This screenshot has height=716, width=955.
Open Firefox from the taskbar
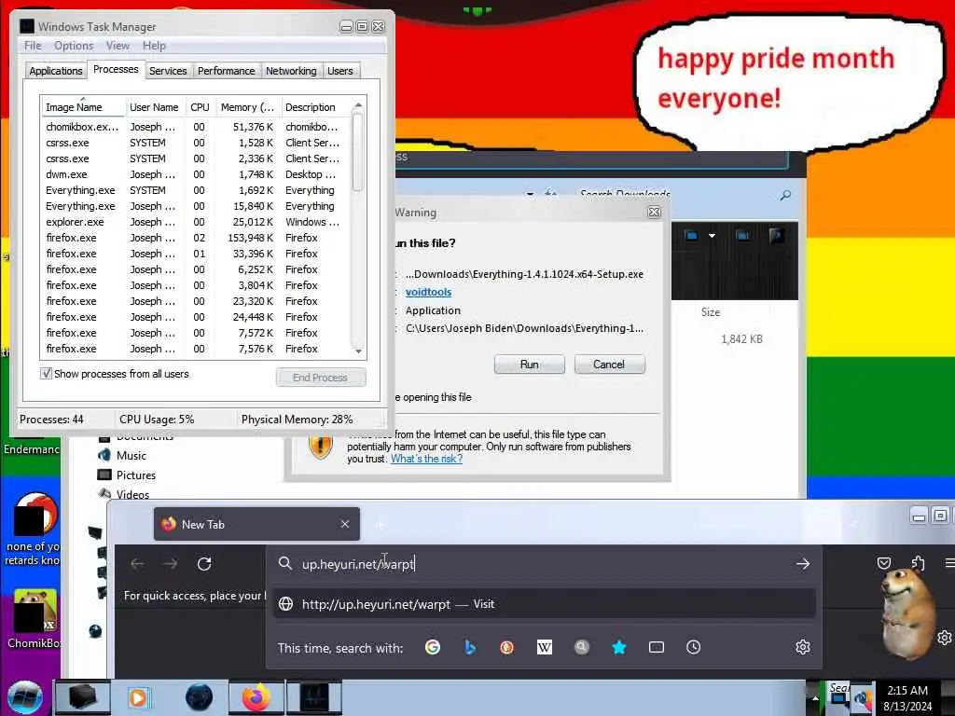pyautogui.click(x=256, y=697)
